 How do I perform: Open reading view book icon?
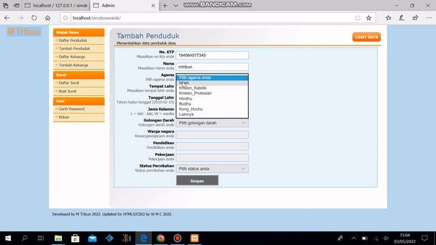[x=358, y=18]
